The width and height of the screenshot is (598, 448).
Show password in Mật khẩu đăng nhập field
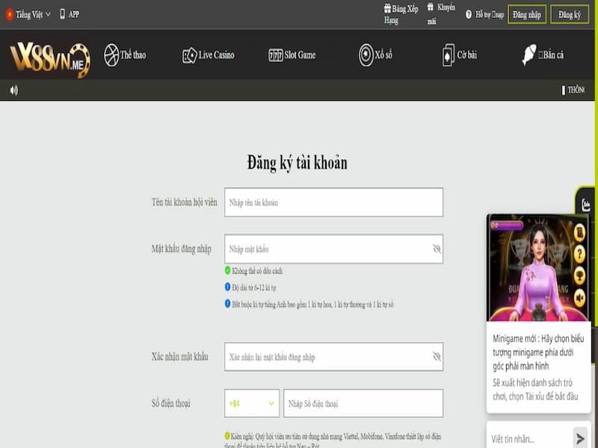pos(437,249)
